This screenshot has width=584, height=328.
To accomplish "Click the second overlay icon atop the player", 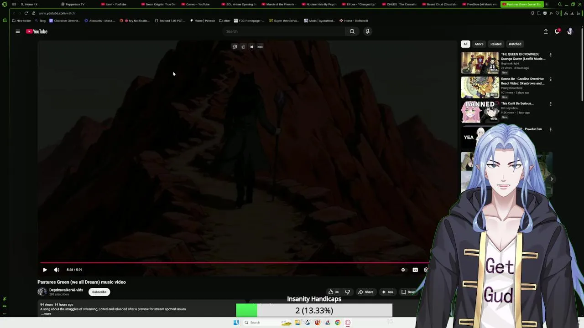I will 243,47.
